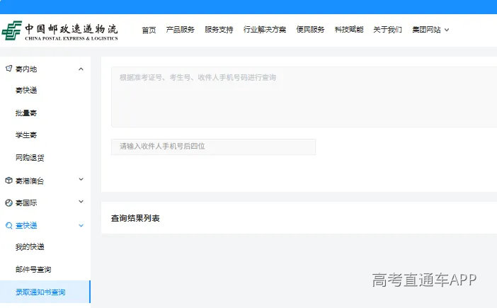Open 邮件号查询 in sidebar
The width and height of the screenshot is (497, 308).
click(x=33, y=269)
